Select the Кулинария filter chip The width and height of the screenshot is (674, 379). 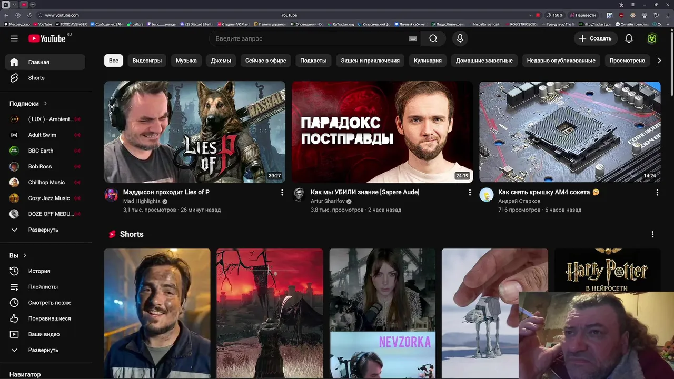428,61
